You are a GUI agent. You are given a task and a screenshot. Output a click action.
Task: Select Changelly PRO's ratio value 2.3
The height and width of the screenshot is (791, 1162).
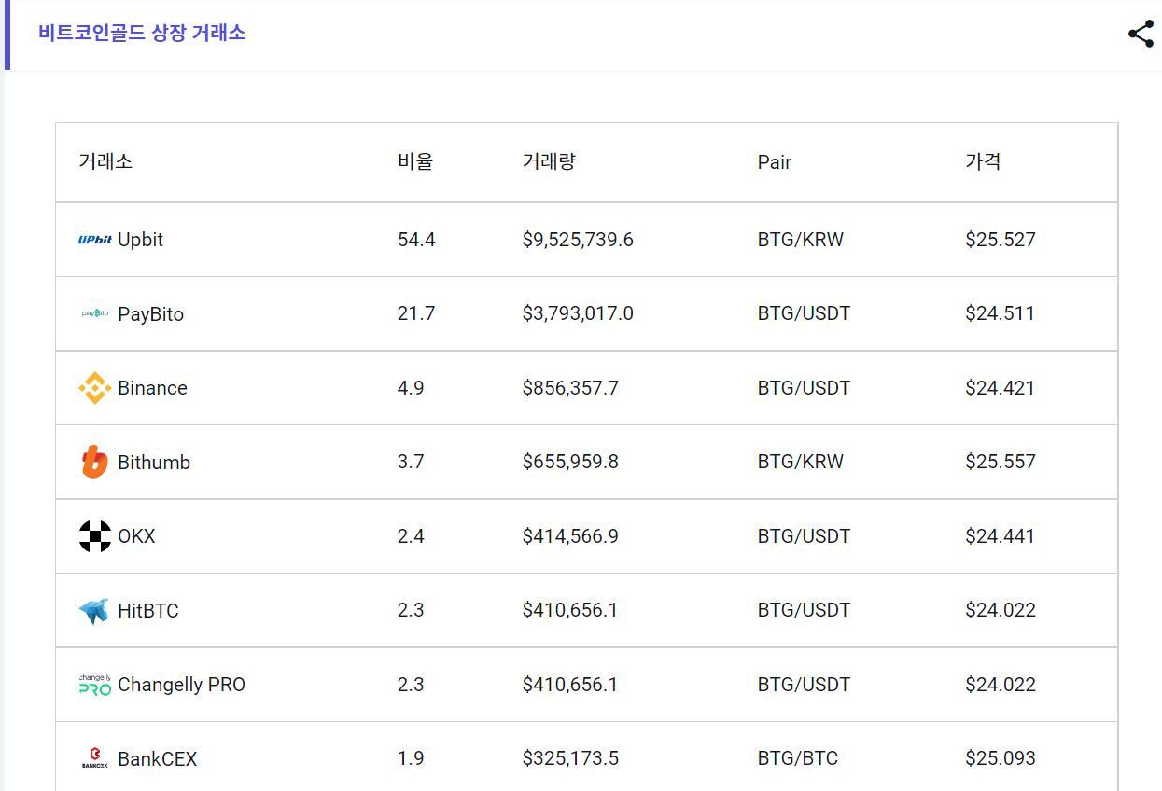411,685
